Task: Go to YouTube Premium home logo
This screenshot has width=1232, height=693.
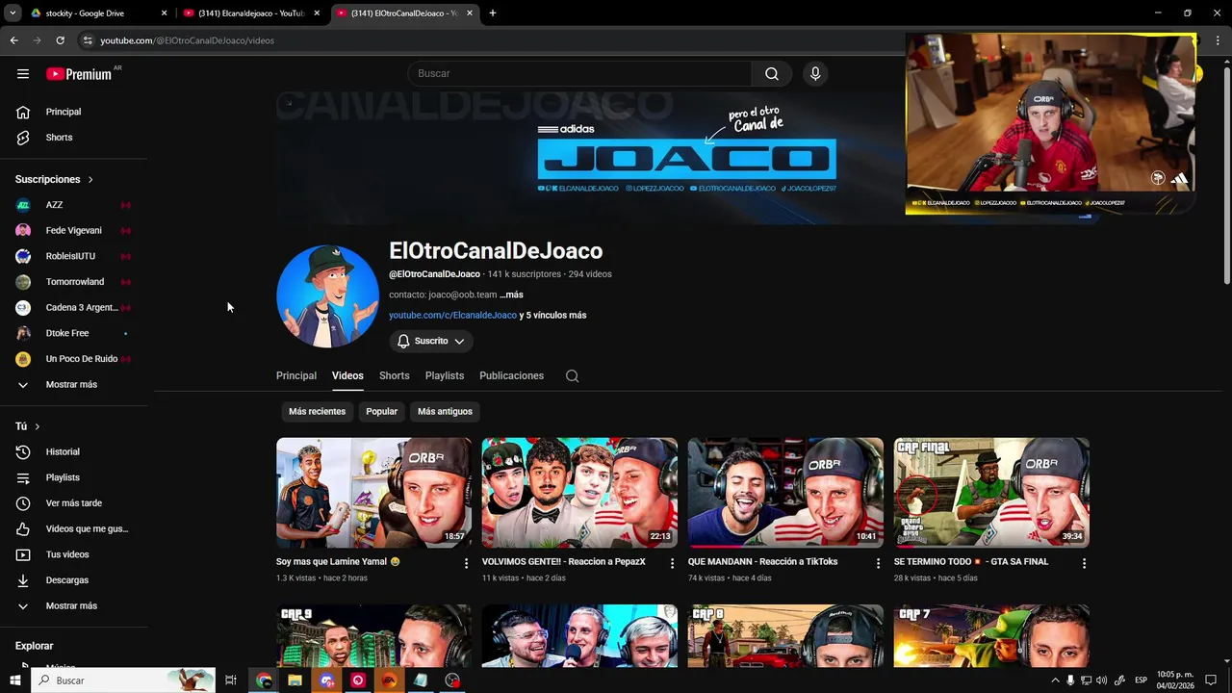Action: tap(79, 74)
